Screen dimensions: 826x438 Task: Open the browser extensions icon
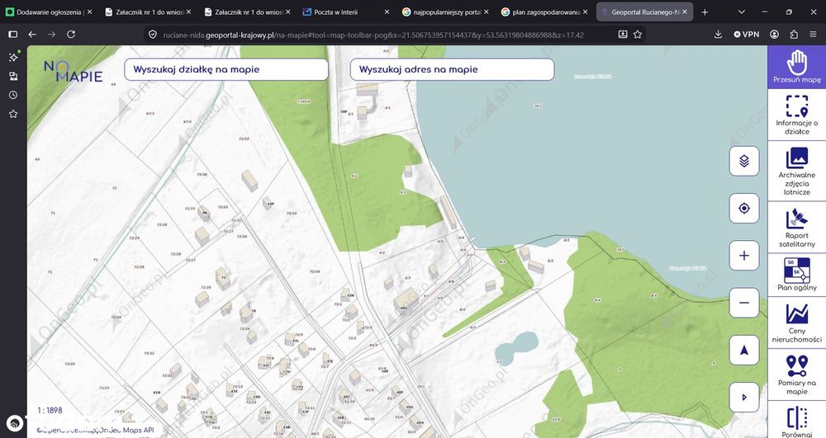(x=794, y=34)
